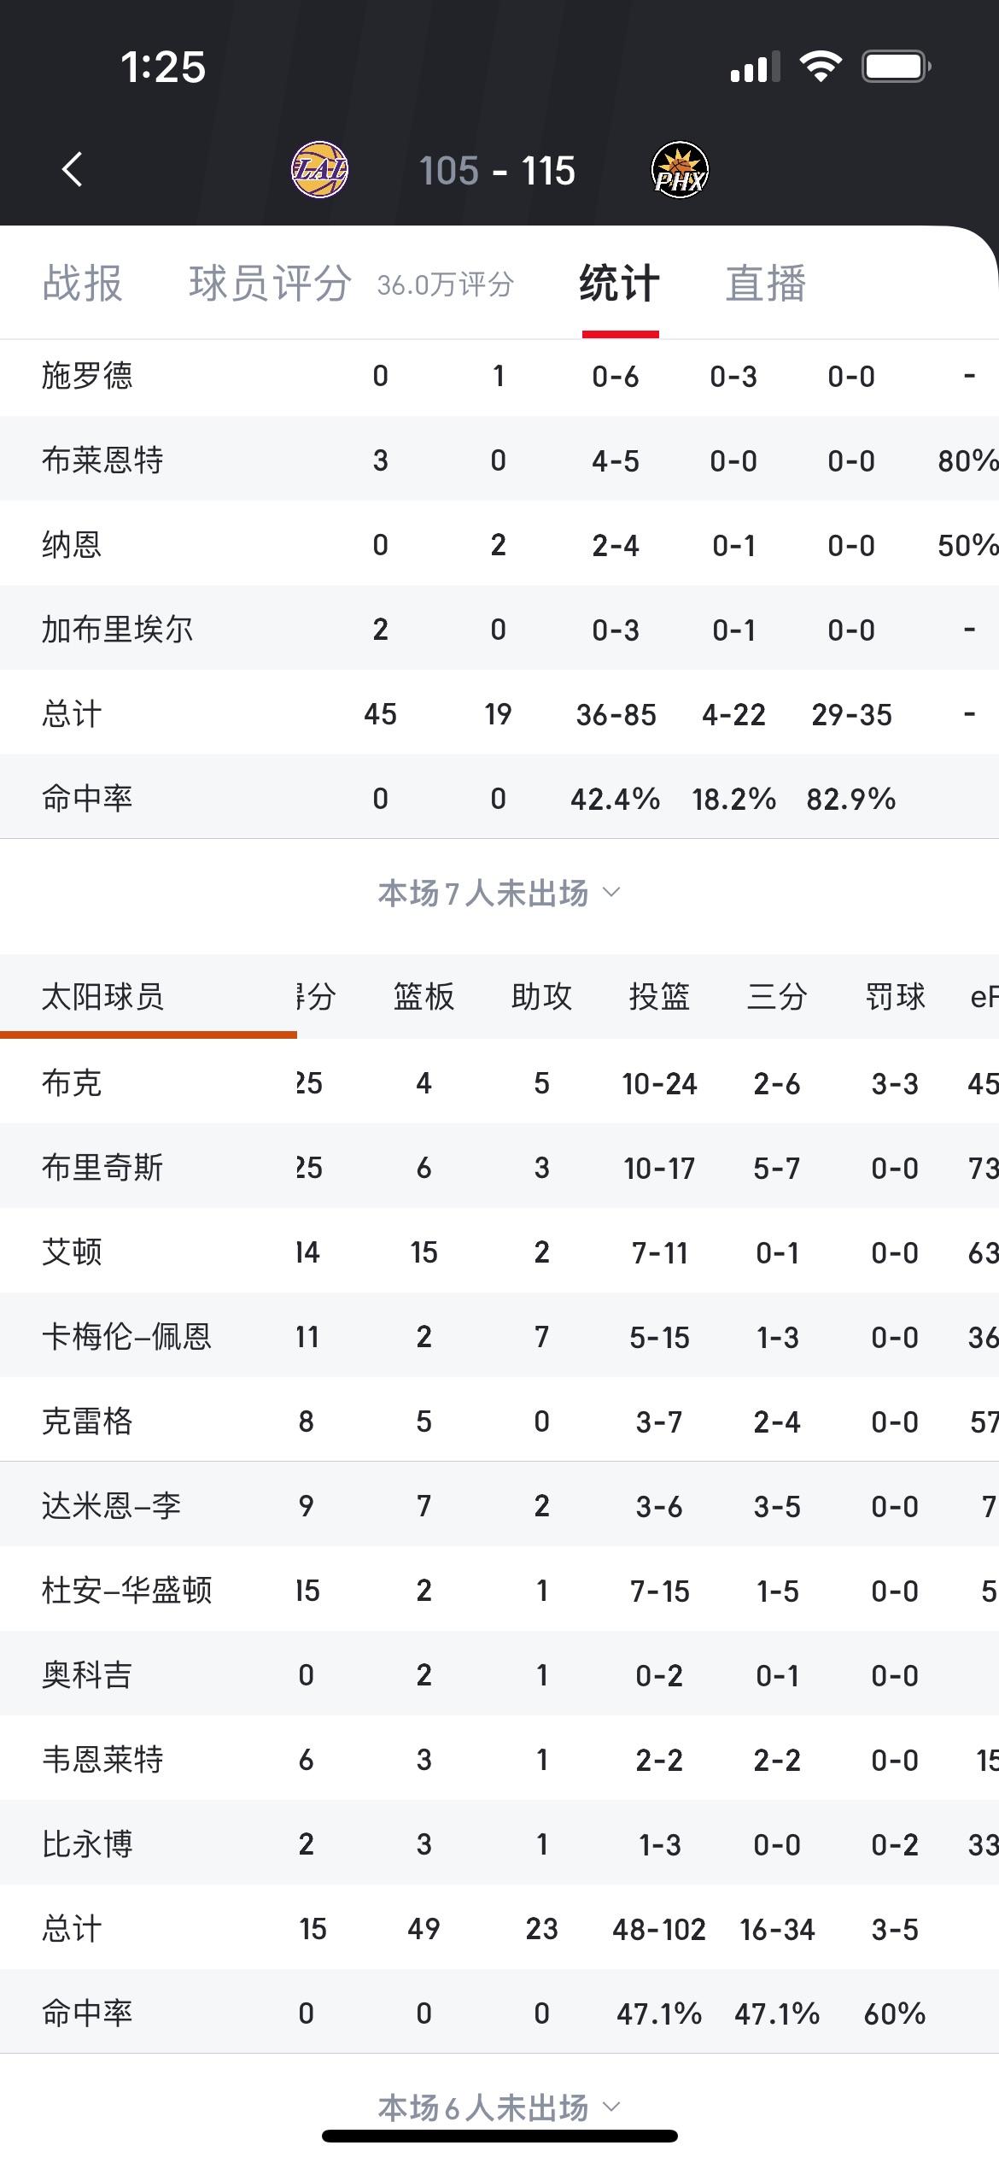
Task: Tap the home indicator bar
Action: pos(499,2136)
